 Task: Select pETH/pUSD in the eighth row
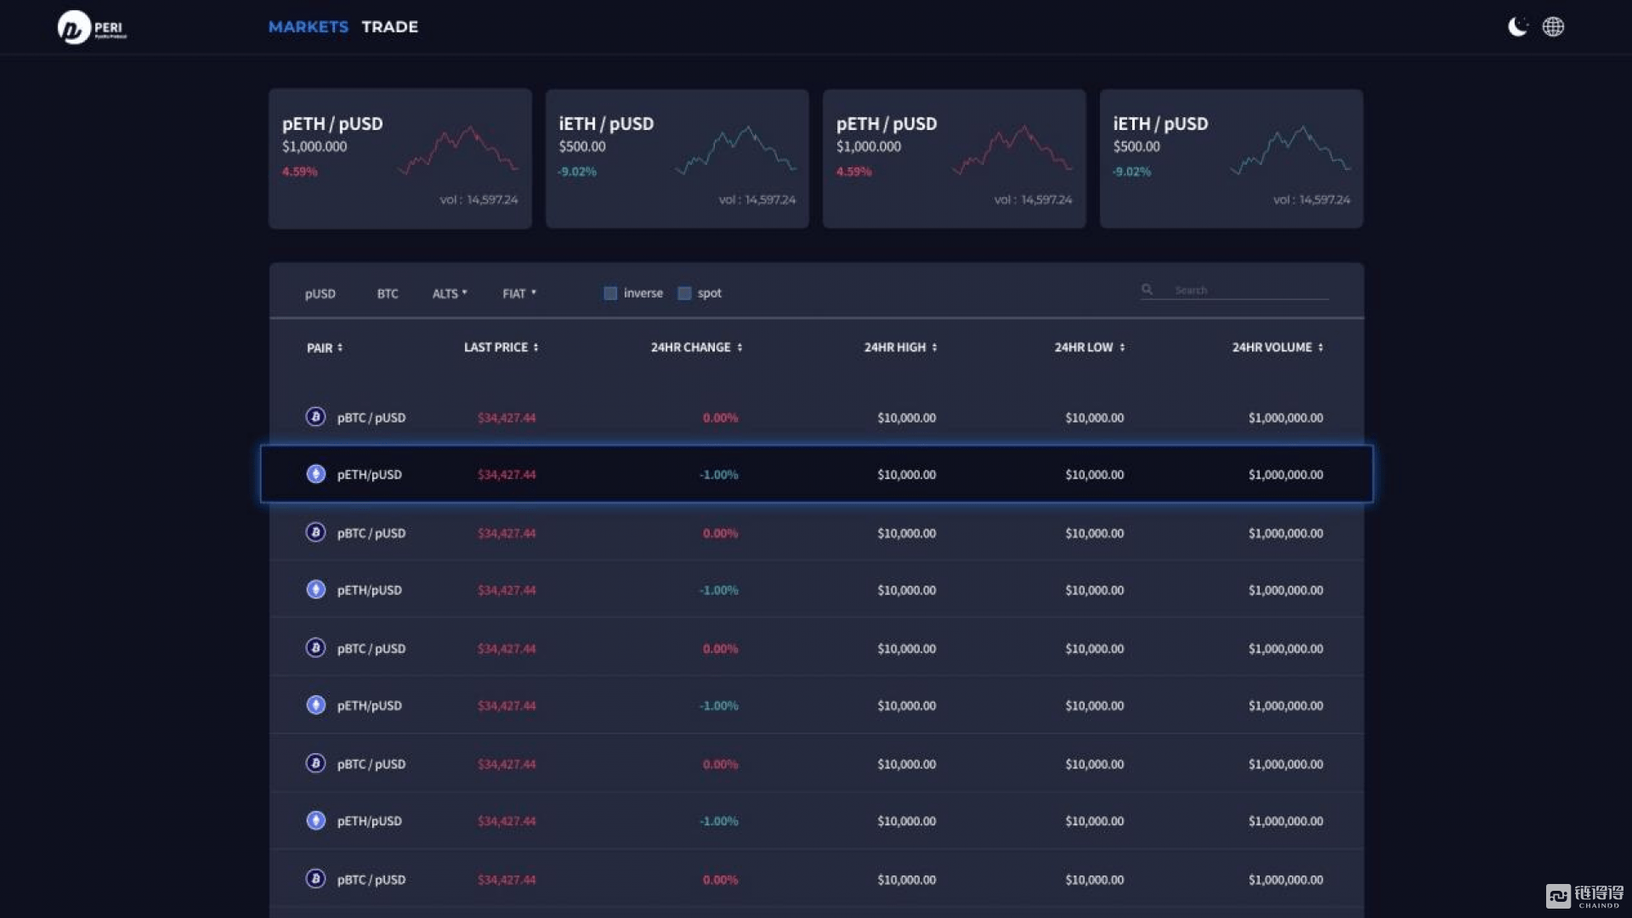click(370, 821)
